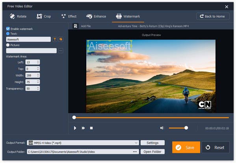This screenshot has height=163, width=236.
Task: Browse for picture watermark (ellipsis button)
Action: (x=61, y=51)
